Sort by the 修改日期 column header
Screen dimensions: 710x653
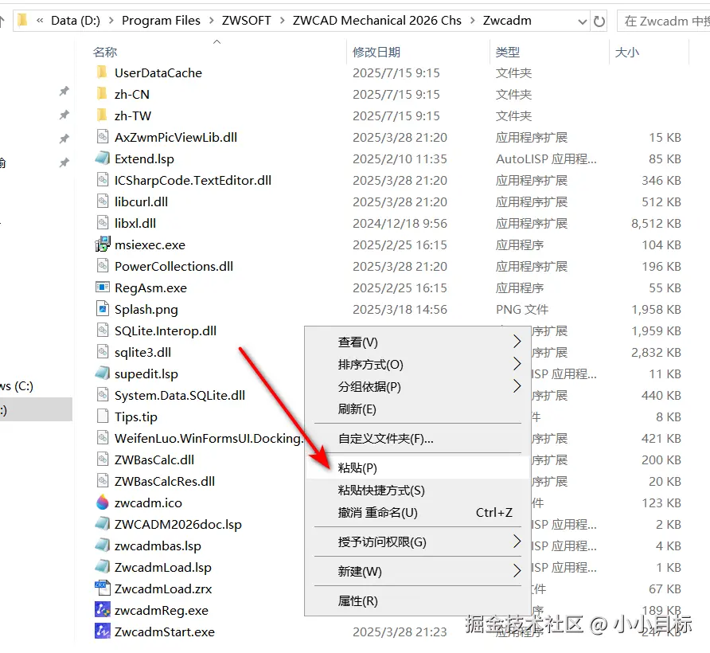376,52
